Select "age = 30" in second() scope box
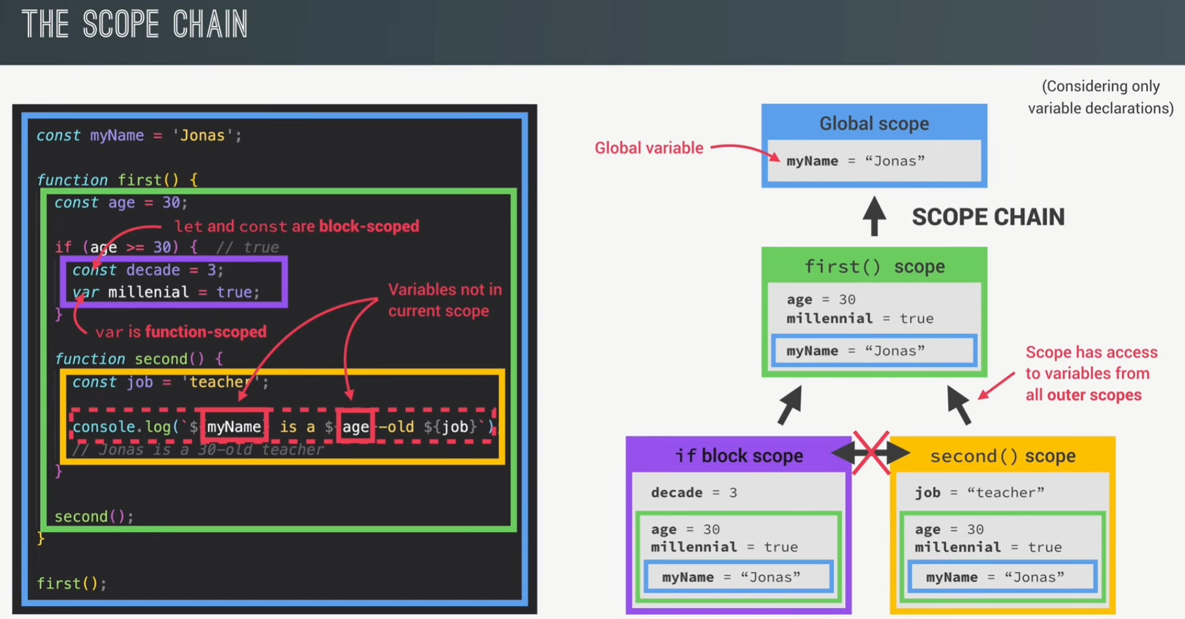1185x619 pixels. coord(949,529)
